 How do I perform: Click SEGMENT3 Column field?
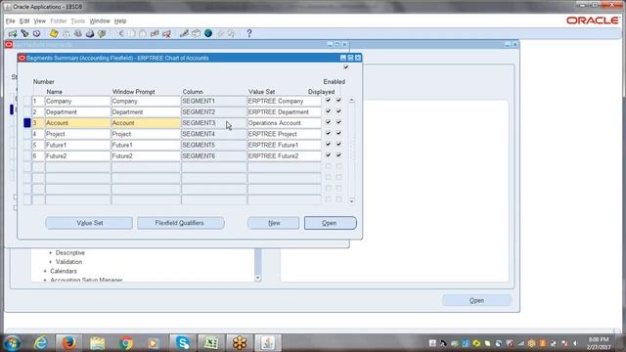point(214,123)
